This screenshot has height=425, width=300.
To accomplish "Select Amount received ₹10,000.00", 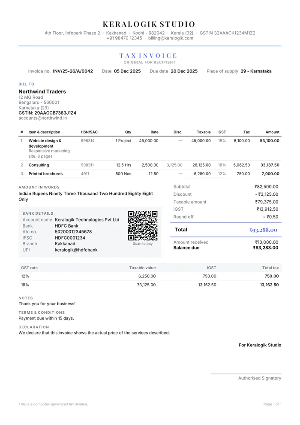I will (267, 242).
